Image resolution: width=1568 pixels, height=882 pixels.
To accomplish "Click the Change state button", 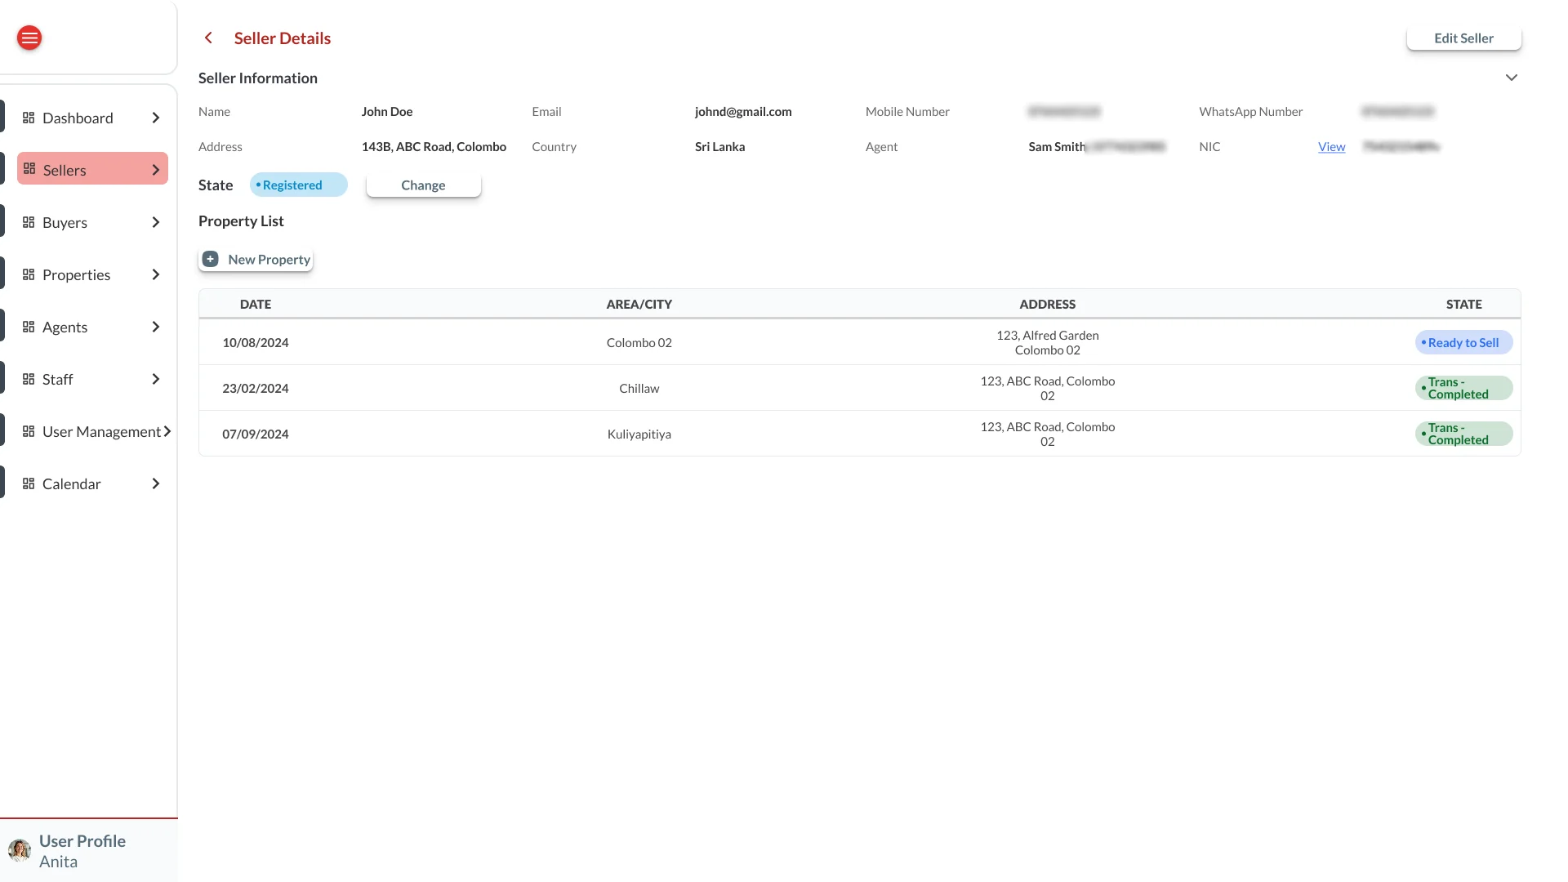I will [x=423, y=185].
